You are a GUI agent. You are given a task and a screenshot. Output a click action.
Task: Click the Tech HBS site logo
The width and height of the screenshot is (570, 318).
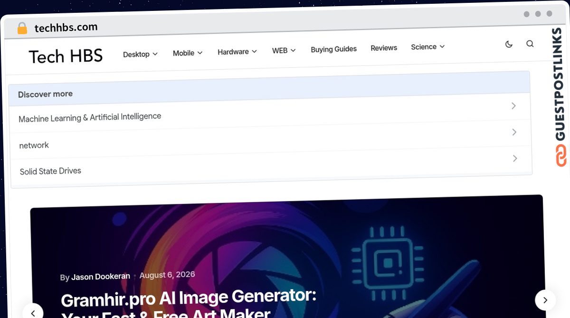66,56
